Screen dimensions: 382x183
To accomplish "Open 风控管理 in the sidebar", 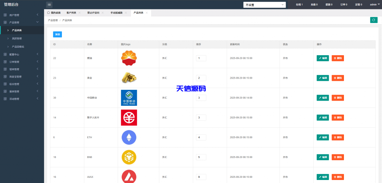I will pos(17,38).
